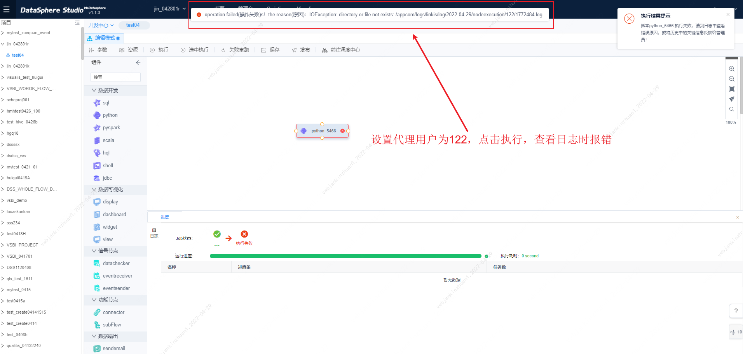
Task: Click the 运行进度 green progress bar
Action: pyautogui.click(x=345, y=256)
